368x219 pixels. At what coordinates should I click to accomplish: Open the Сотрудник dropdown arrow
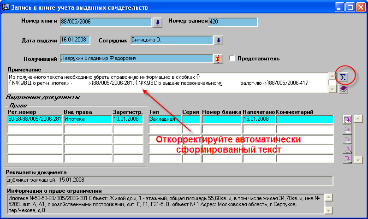pyautogui.click(x=218, y=41)
